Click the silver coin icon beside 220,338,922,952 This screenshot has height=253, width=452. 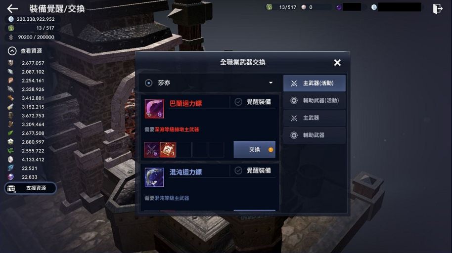[11, 19]
